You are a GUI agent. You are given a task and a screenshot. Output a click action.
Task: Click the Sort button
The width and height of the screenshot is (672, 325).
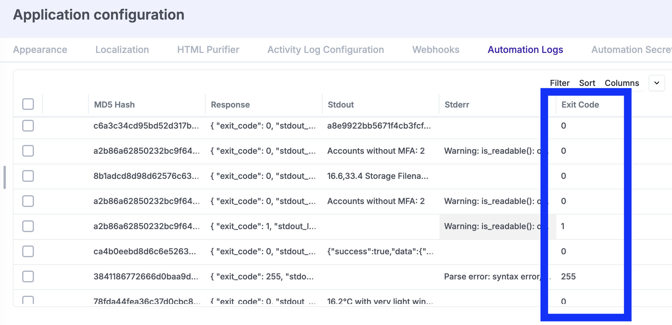[587, 83]
